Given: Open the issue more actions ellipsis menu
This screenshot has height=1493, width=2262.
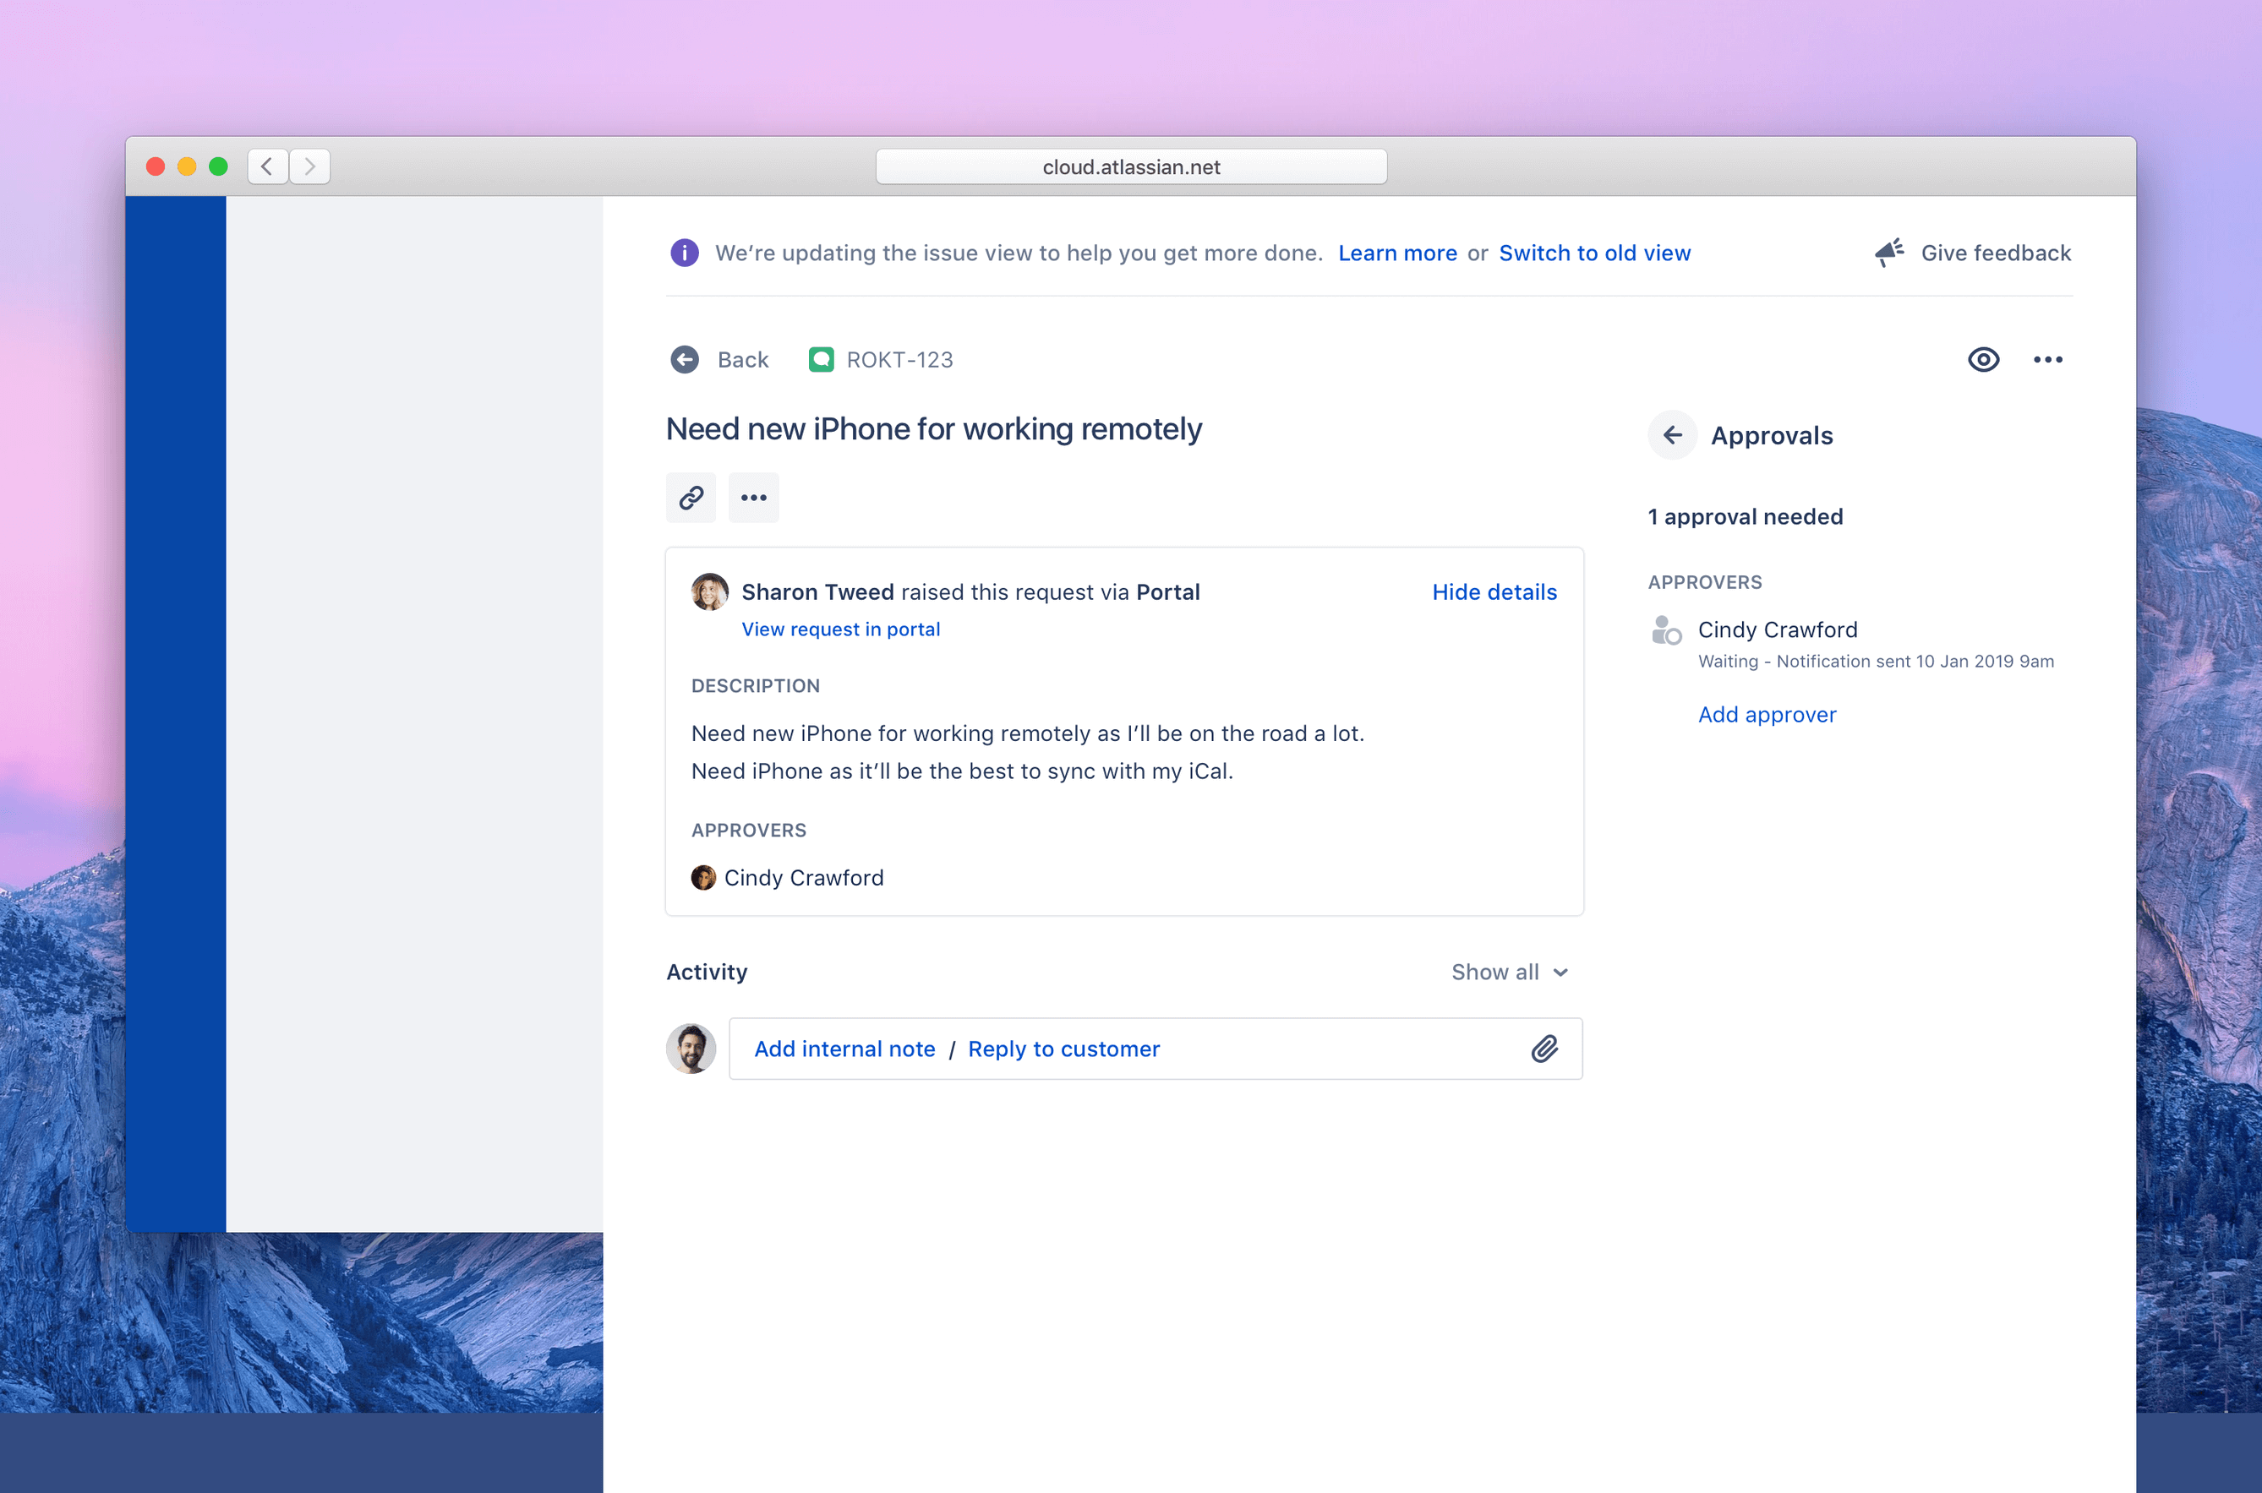Looking at the screenshot, I should tap(2049, 359).
